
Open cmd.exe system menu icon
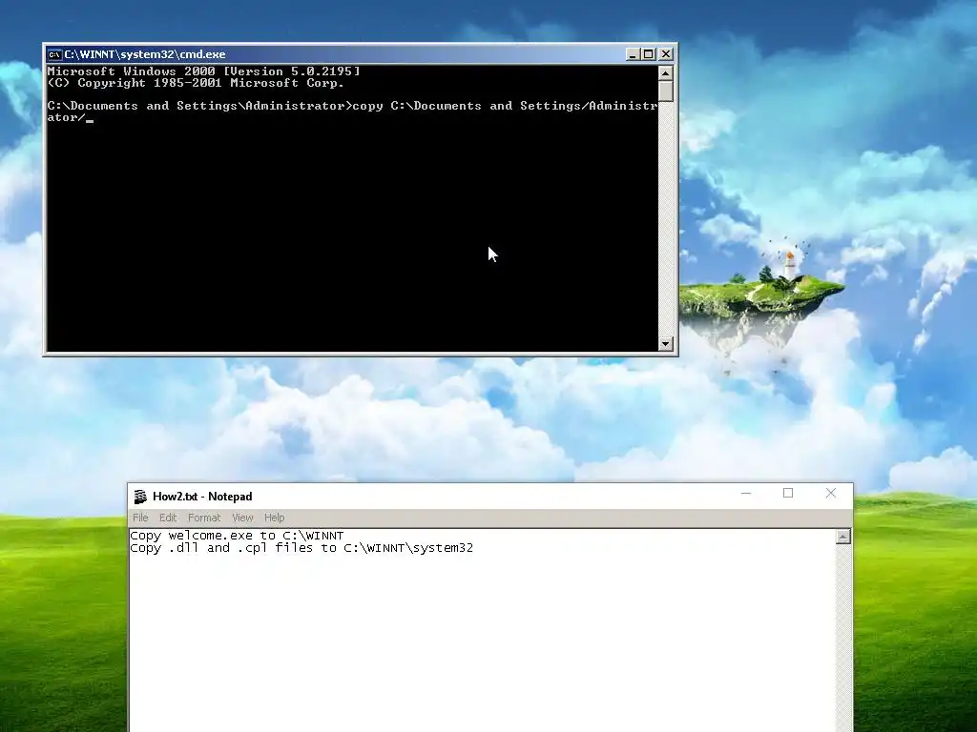[x=54, y=54]
